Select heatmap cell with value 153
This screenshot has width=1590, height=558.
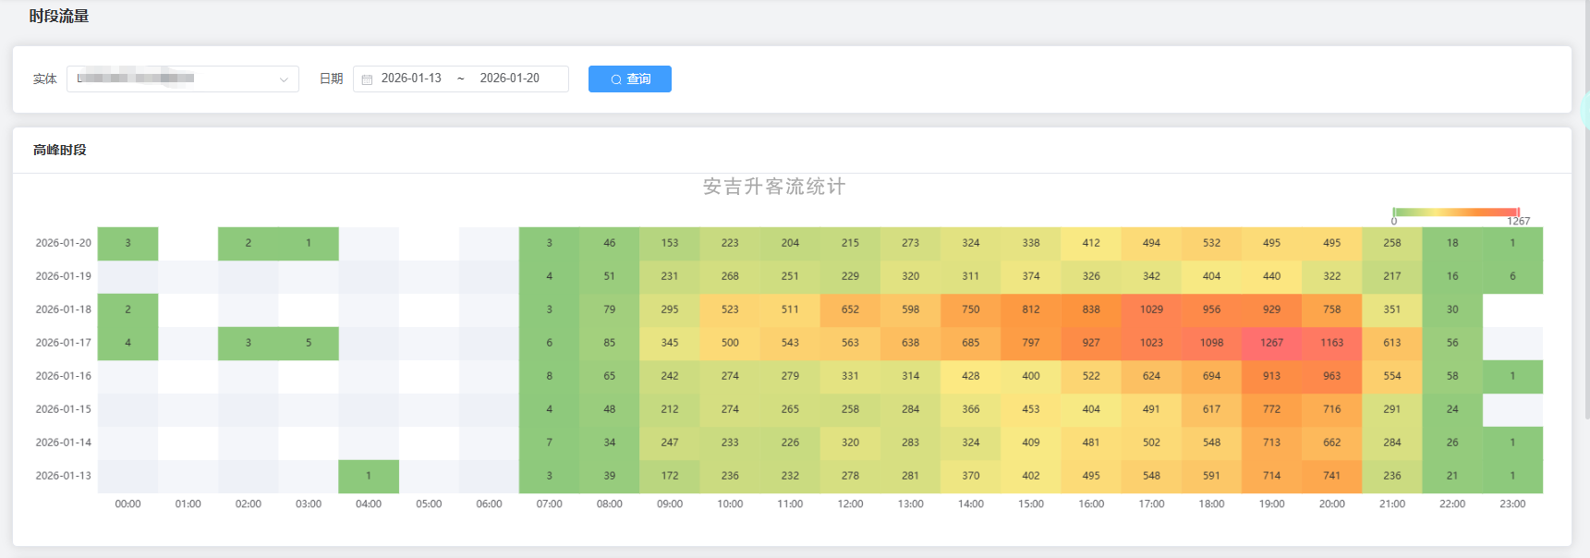tap(670, 243)
